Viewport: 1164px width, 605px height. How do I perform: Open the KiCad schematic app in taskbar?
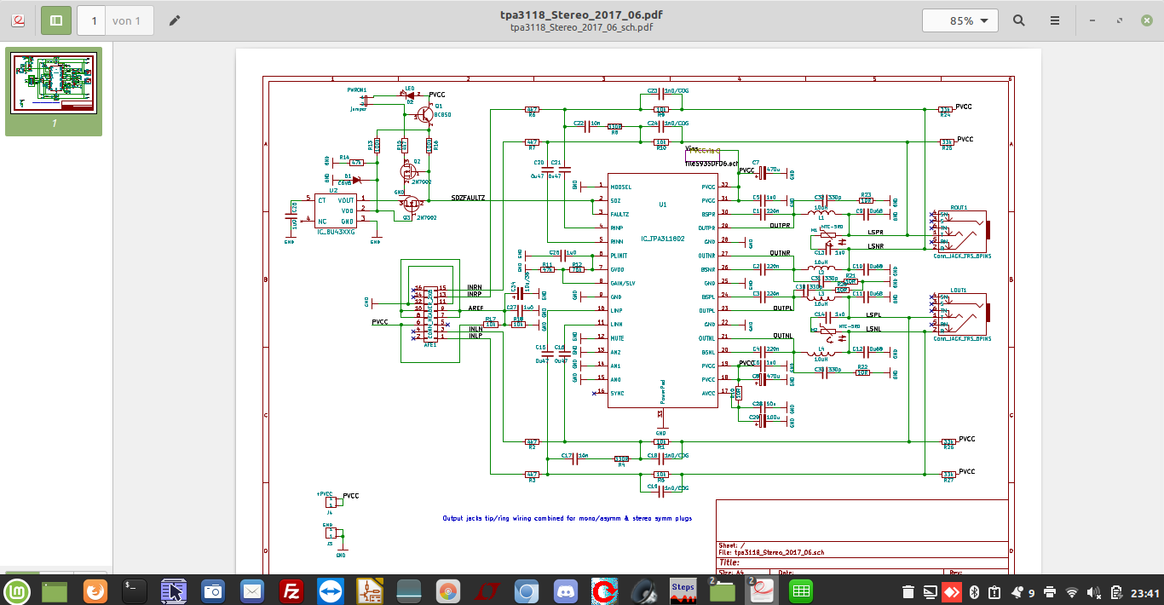(x=369, y=591)
